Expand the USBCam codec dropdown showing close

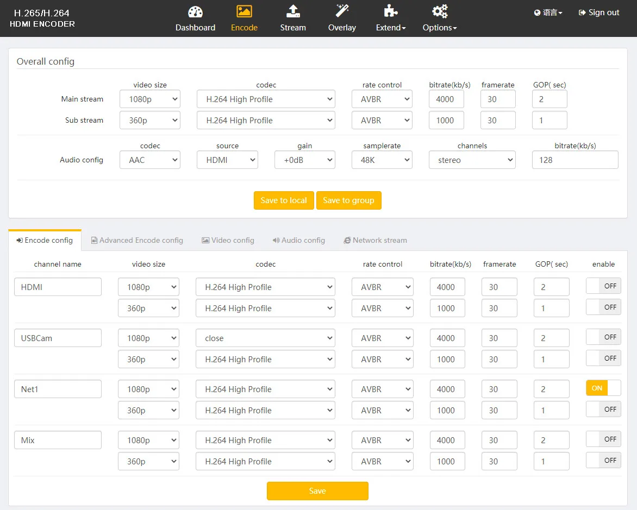pos(265,338)
